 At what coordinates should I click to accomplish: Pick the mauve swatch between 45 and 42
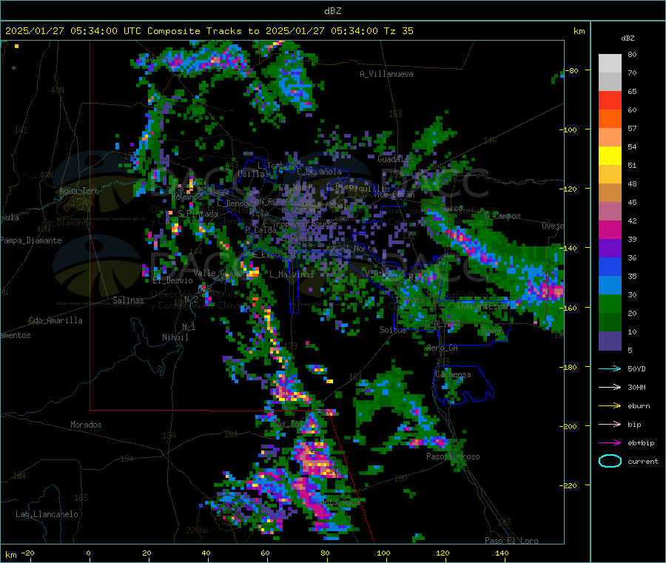[610, 212]
